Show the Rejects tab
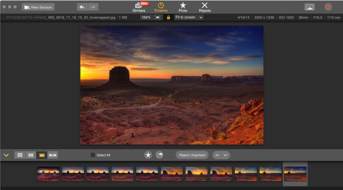 (x=204, y=7)
